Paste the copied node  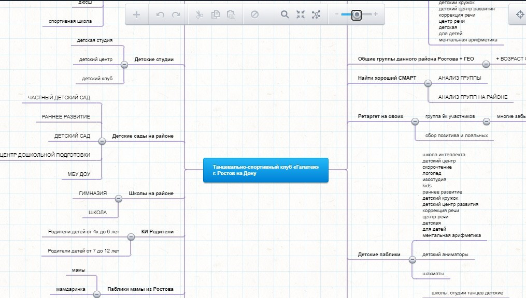point(231,14)
